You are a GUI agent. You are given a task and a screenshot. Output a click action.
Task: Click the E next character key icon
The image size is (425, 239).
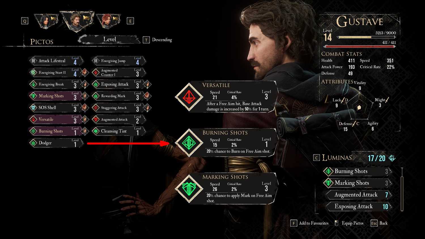point(130,21)
